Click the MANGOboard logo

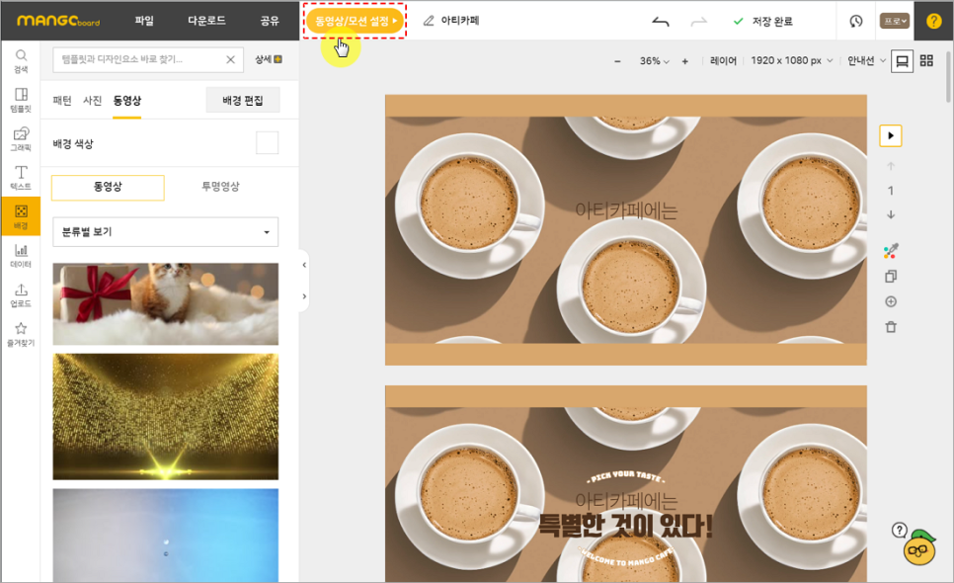pos(58,21)
